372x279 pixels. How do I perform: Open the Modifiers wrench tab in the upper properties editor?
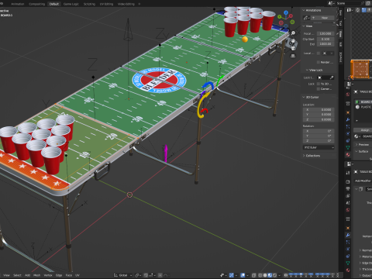coord(348,119)
